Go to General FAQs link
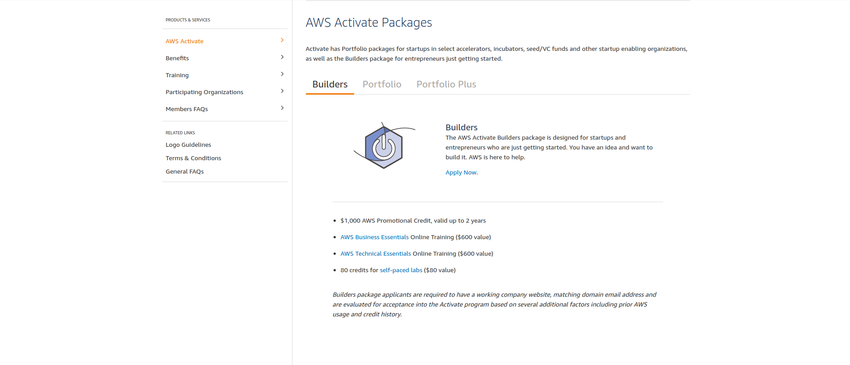Viewport: 850px width, 365px height. [x=185, y=172]
